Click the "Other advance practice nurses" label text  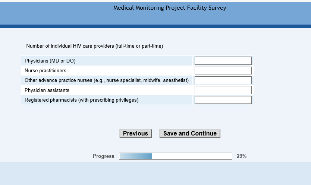click(x=107, y=80)
